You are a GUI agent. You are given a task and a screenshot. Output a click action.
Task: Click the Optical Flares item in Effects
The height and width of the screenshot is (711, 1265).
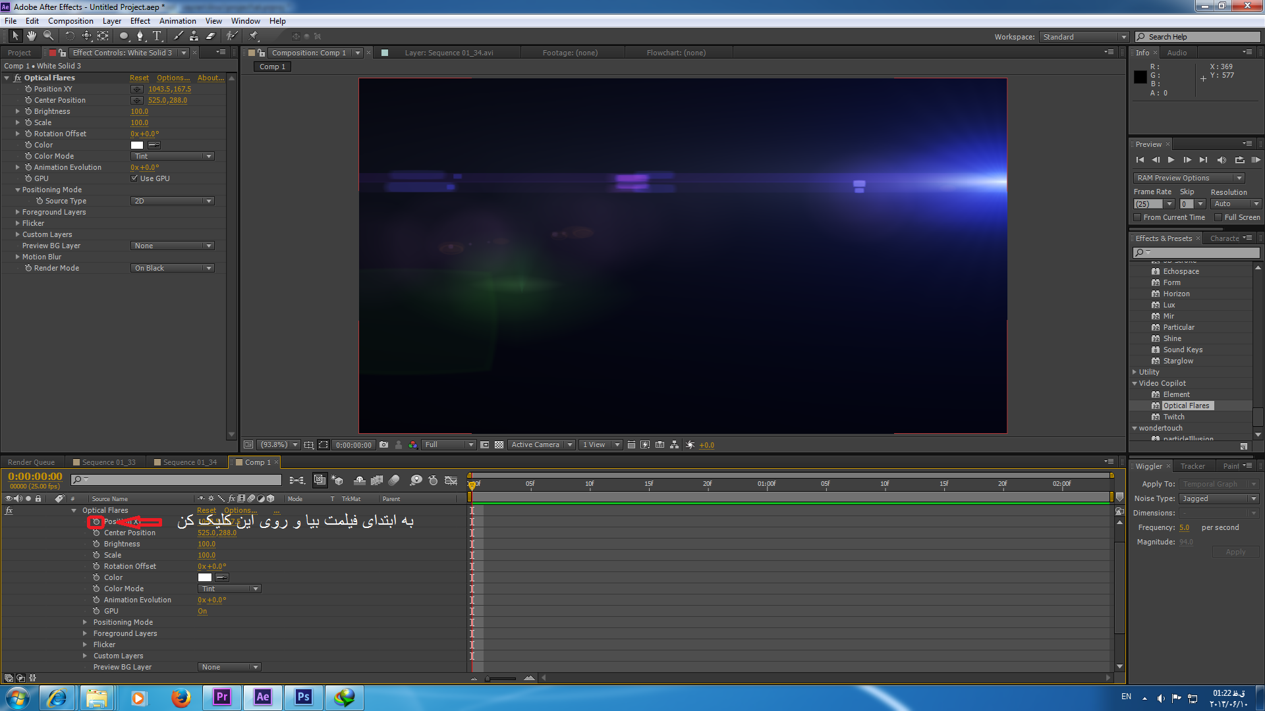pyautogui.click(x=1186, y=406)
